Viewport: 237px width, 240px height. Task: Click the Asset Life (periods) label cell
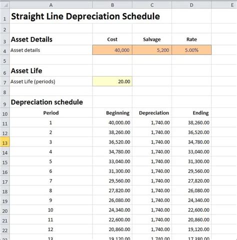pyautogui.click(x=51, y=81)
